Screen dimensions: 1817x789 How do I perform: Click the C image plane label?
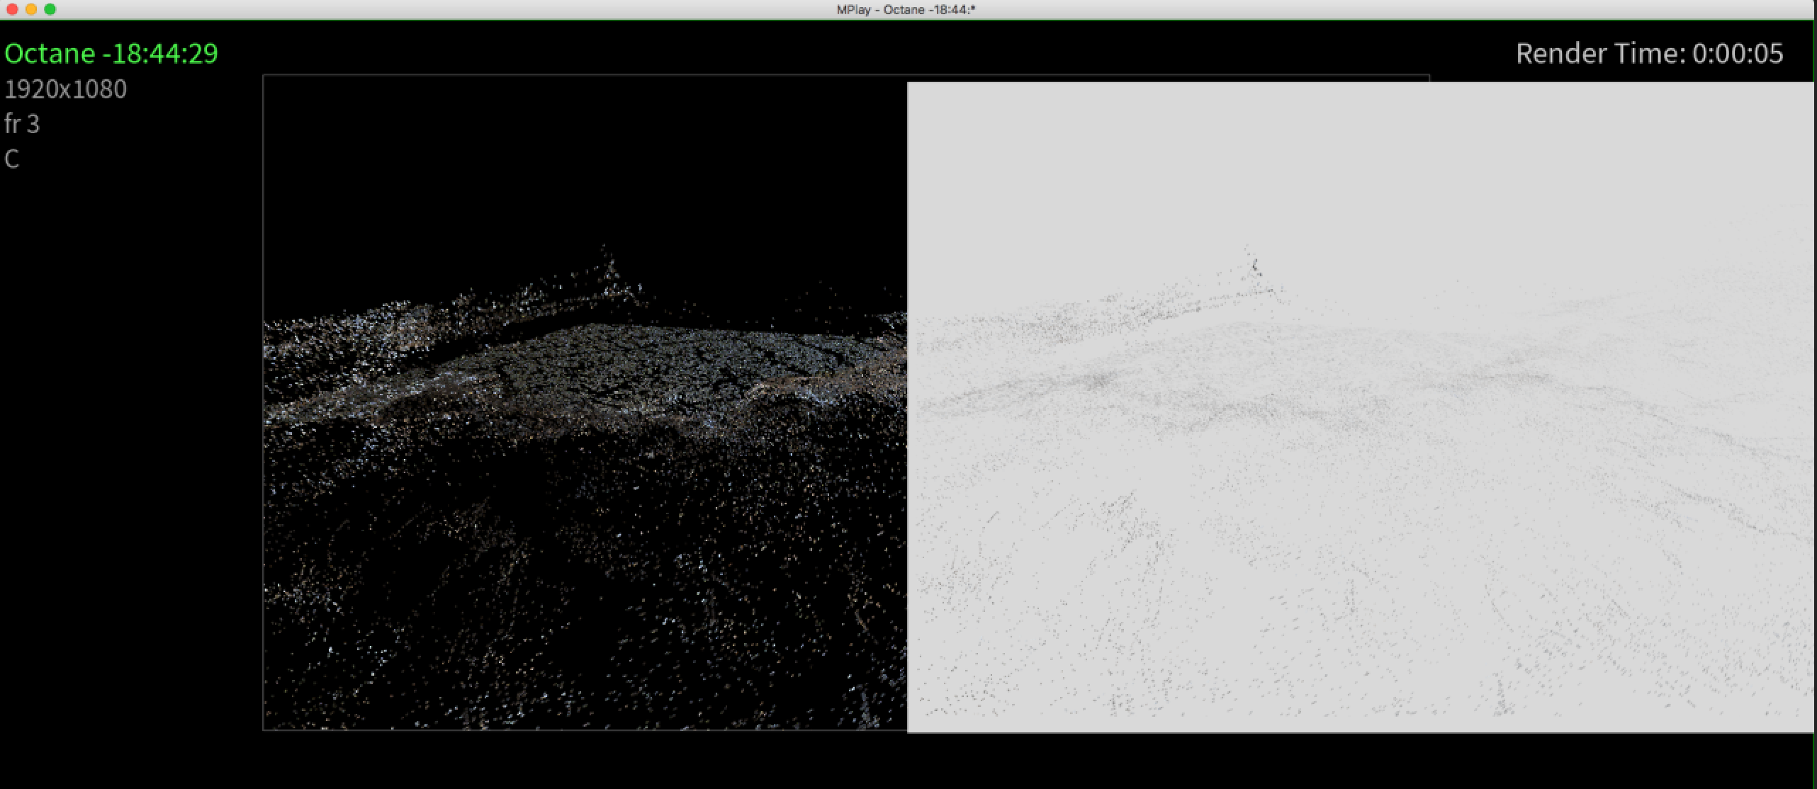(x=11, y=159)
